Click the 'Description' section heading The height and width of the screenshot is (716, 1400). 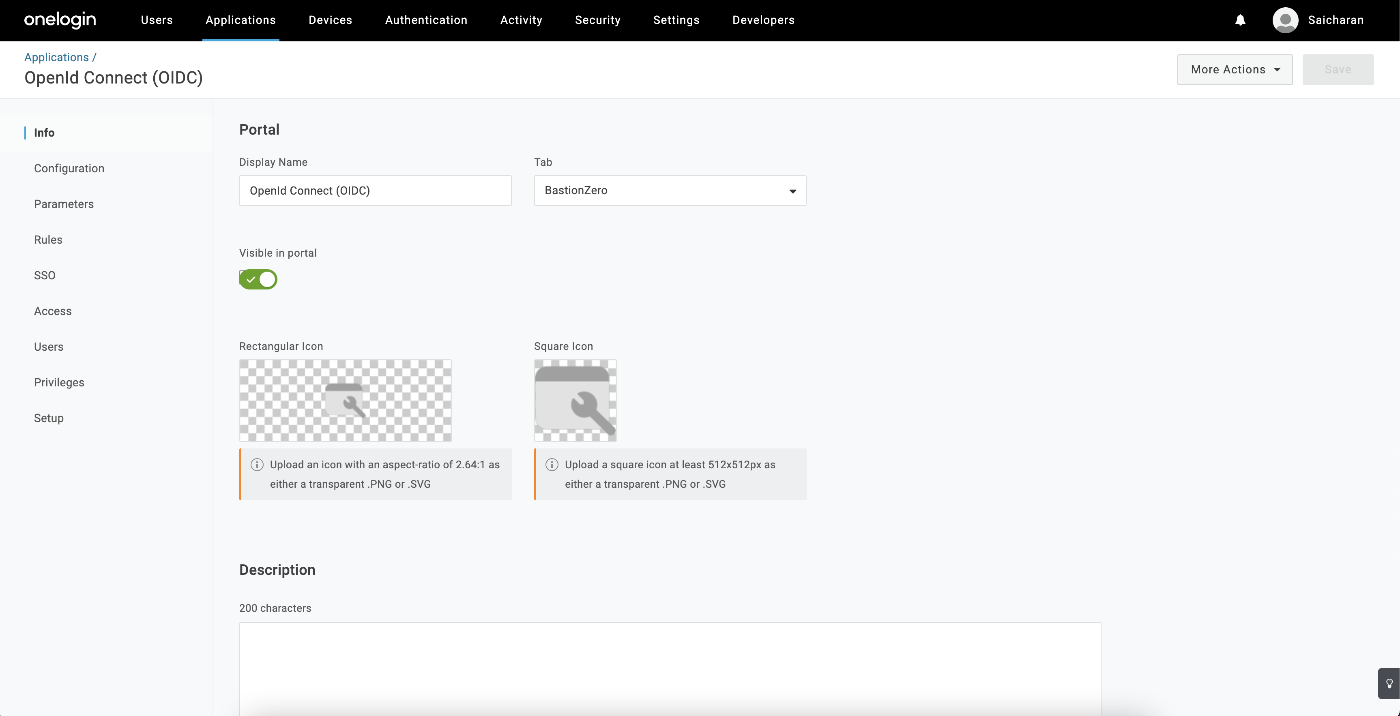click(277, 570)
